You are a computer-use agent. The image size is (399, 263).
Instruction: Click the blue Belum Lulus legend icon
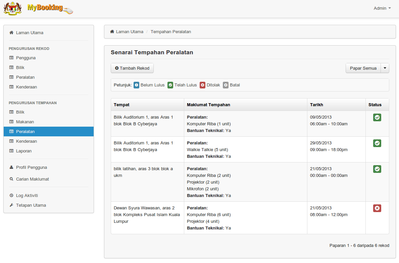point(137,85)
